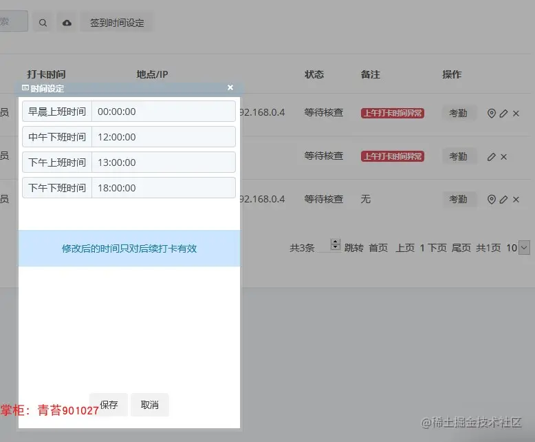
Task: Edit the 早晨上班时间 field showing 00:00:00
Action: coord(164,112)
